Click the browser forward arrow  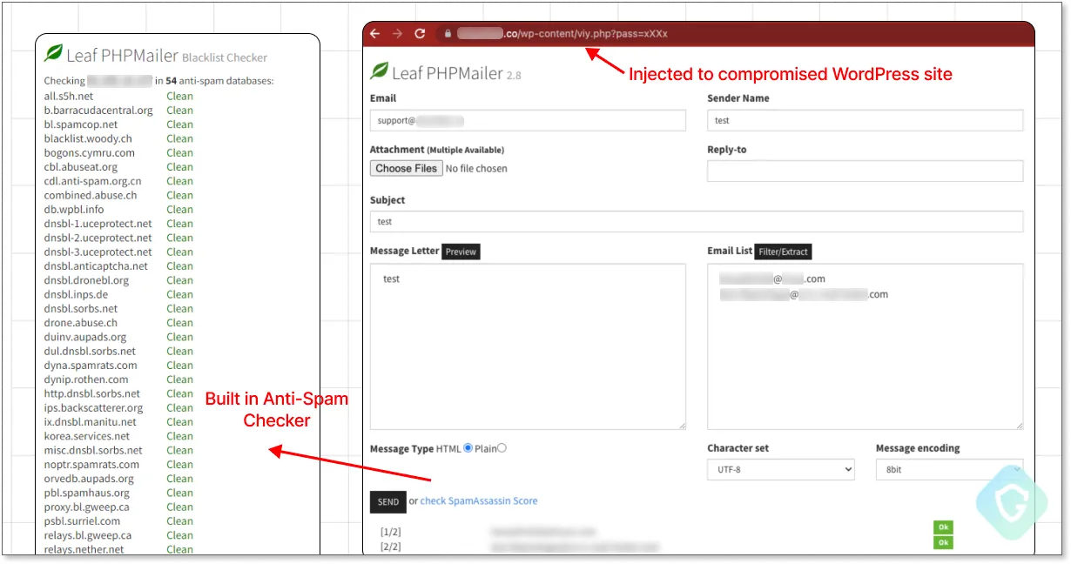(x=397, y=34)
